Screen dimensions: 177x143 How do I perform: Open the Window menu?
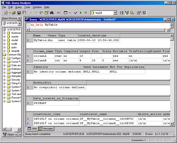[37, 7]
